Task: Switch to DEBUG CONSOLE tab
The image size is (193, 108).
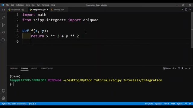Action: (47, 68)
